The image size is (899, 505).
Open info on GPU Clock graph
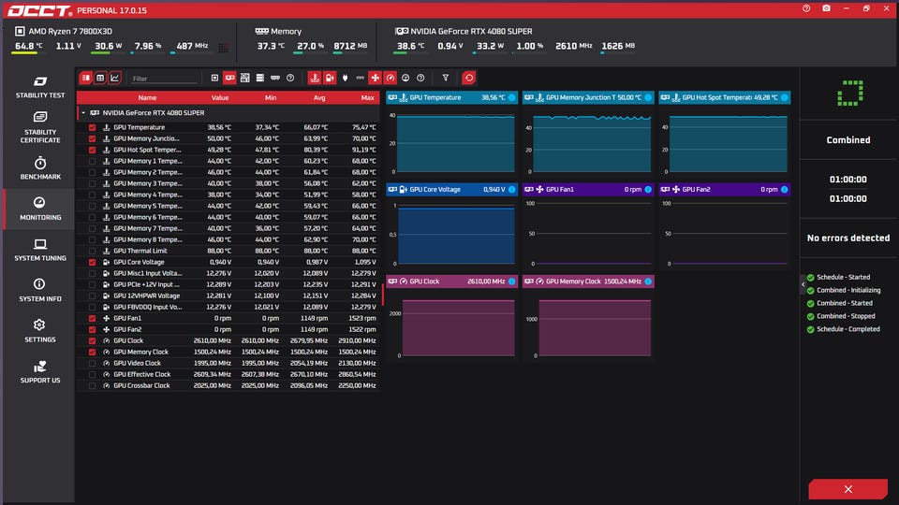(512, 281)
